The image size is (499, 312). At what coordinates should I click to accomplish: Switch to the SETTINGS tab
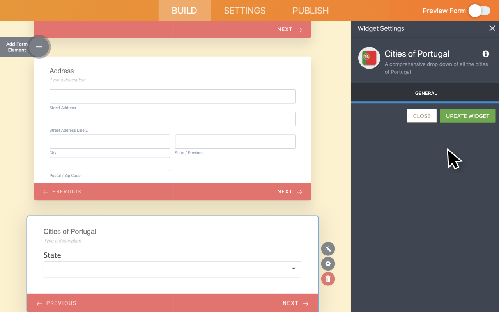pos(245,11)
